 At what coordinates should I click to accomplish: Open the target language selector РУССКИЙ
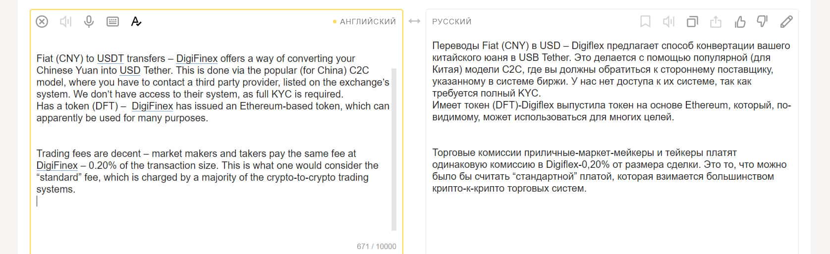452,22
